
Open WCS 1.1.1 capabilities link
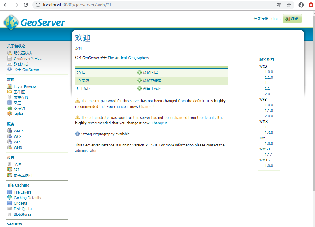point(269,83)
